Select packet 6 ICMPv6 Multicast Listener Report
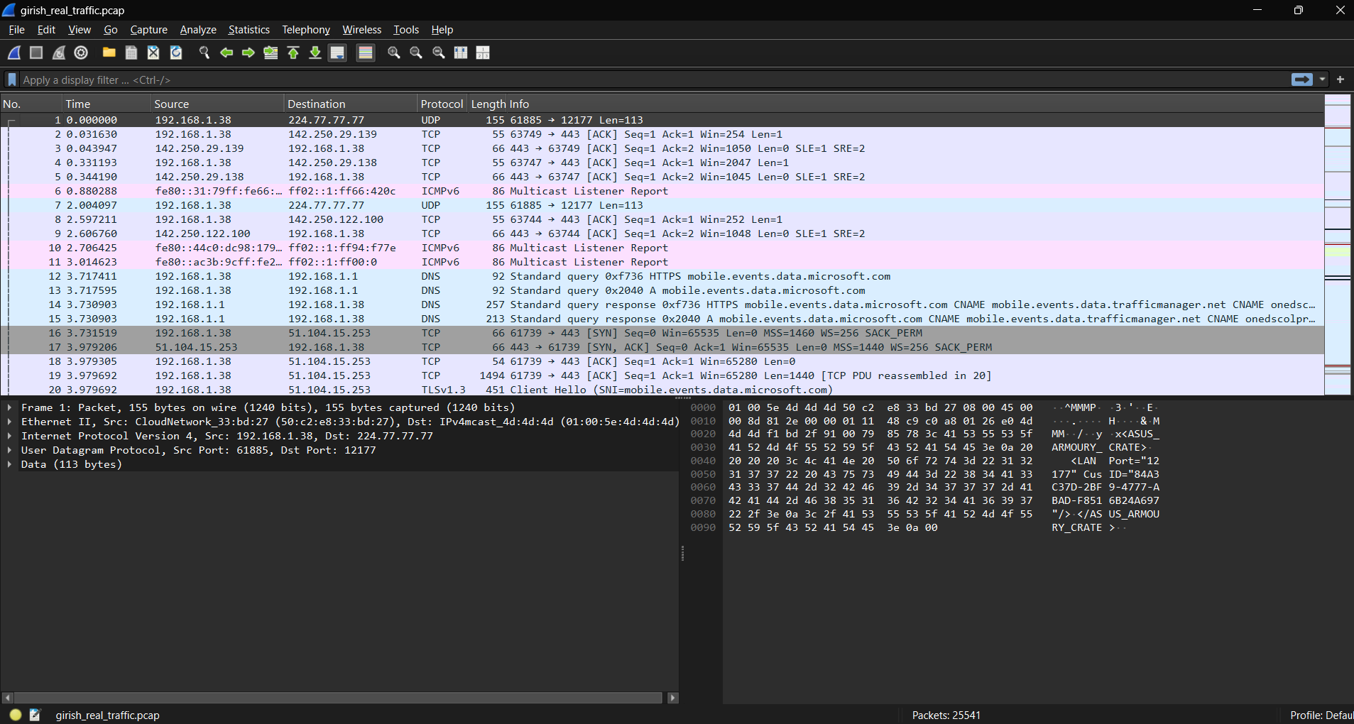This screenshot has height=724, width=1354. (x=662, y=191)
